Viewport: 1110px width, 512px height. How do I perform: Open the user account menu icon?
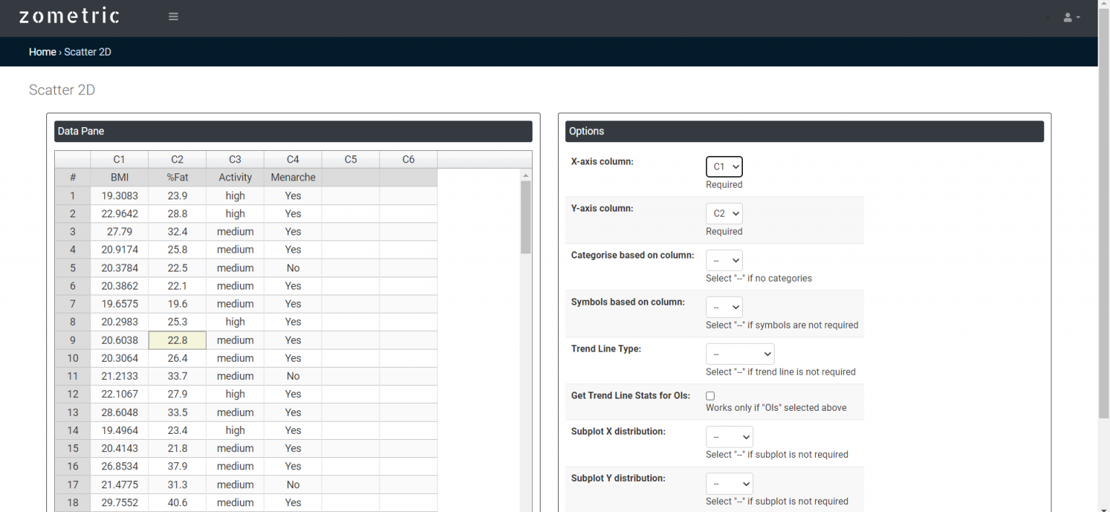tap(1071, 17)
